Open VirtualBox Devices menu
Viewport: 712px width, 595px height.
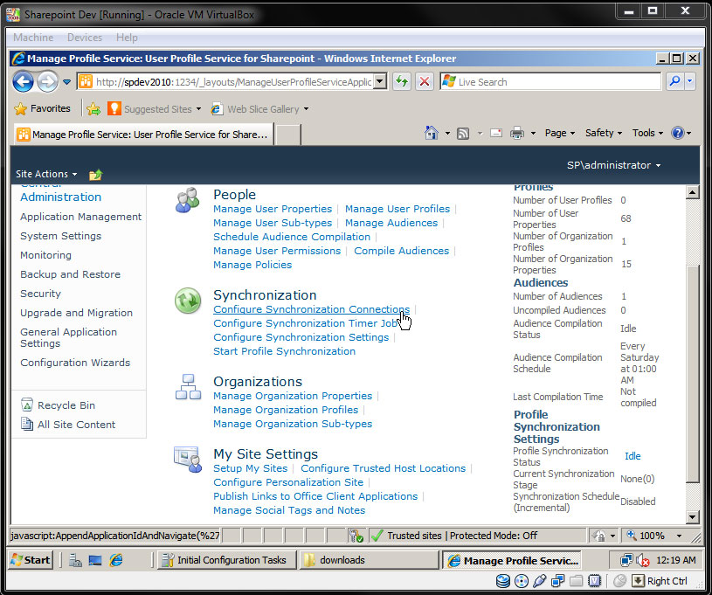[85, 38]
